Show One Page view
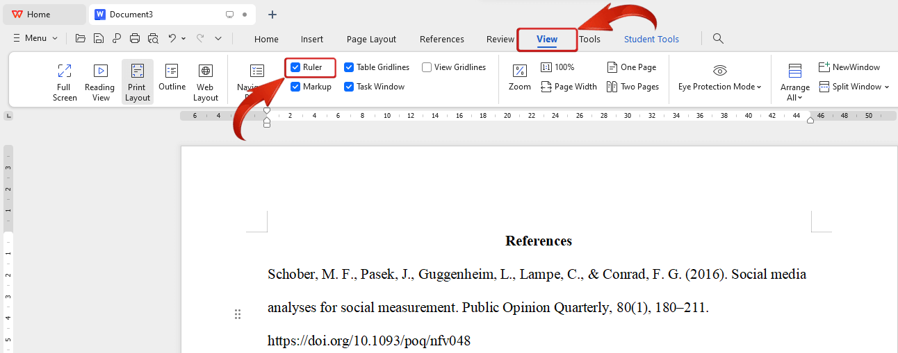This screenshot has width=898, height=353. click(x=631, y=67)
